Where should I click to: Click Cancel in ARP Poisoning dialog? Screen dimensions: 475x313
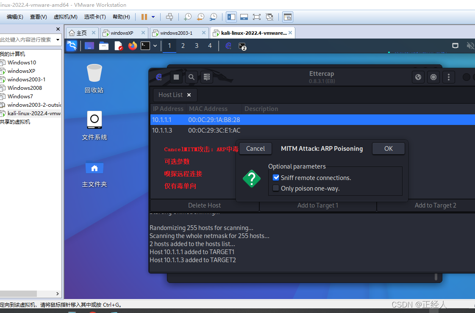tap(256, 149)
